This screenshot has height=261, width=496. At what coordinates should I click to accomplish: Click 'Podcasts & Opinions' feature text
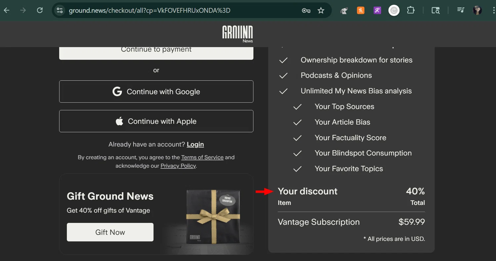[336, 75]
